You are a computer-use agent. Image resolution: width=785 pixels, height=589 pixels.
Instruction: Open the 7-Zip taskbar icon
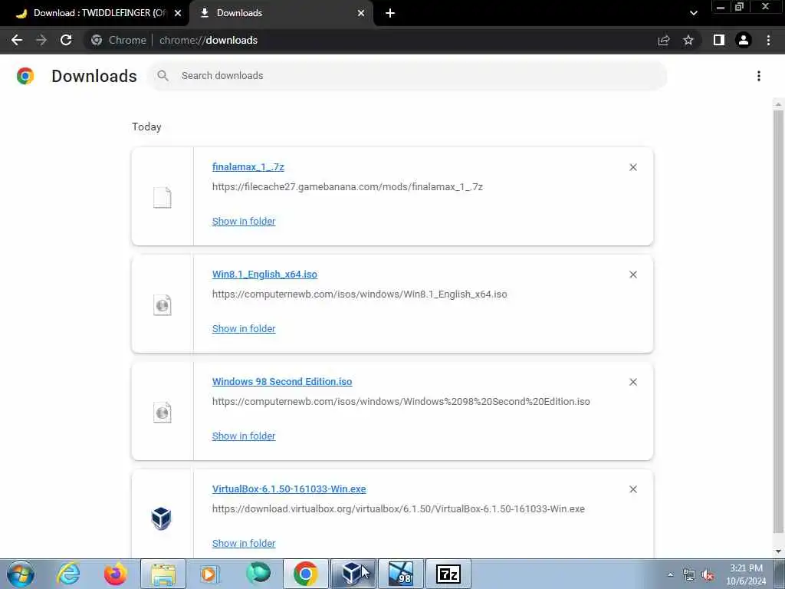tap(448, 574)
